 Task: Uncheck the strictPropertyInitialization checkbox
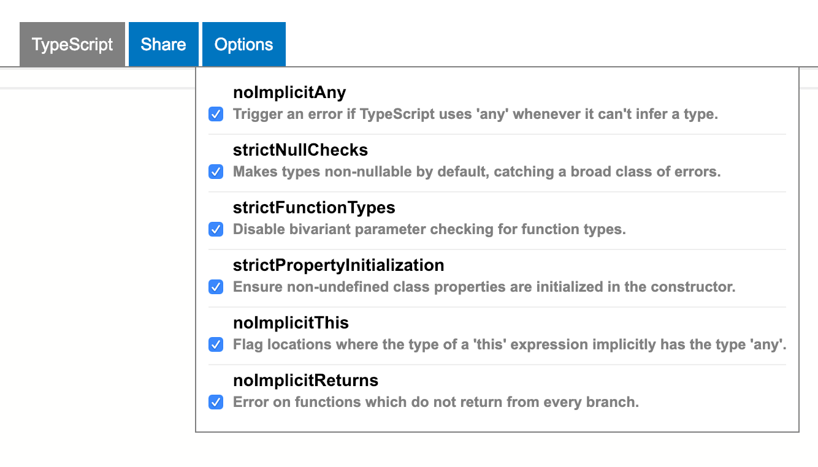(216, 287)
